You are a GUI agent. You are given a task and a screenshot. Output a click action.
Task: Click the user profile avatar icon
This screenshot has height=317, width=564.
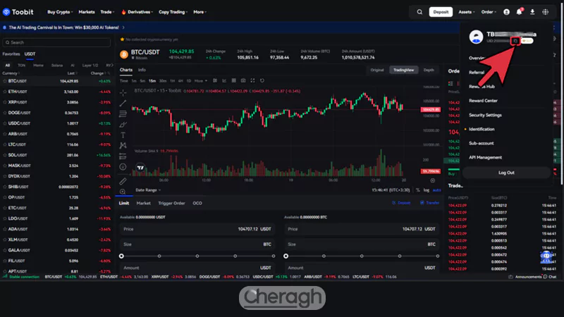click(x=506, y=12)
